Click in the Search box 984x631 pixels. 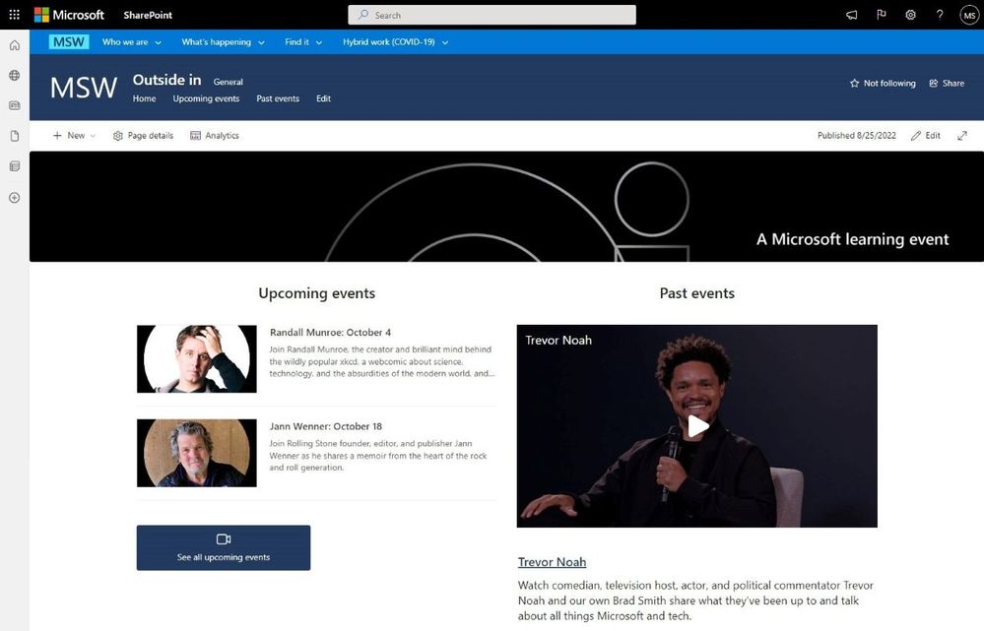492,15
